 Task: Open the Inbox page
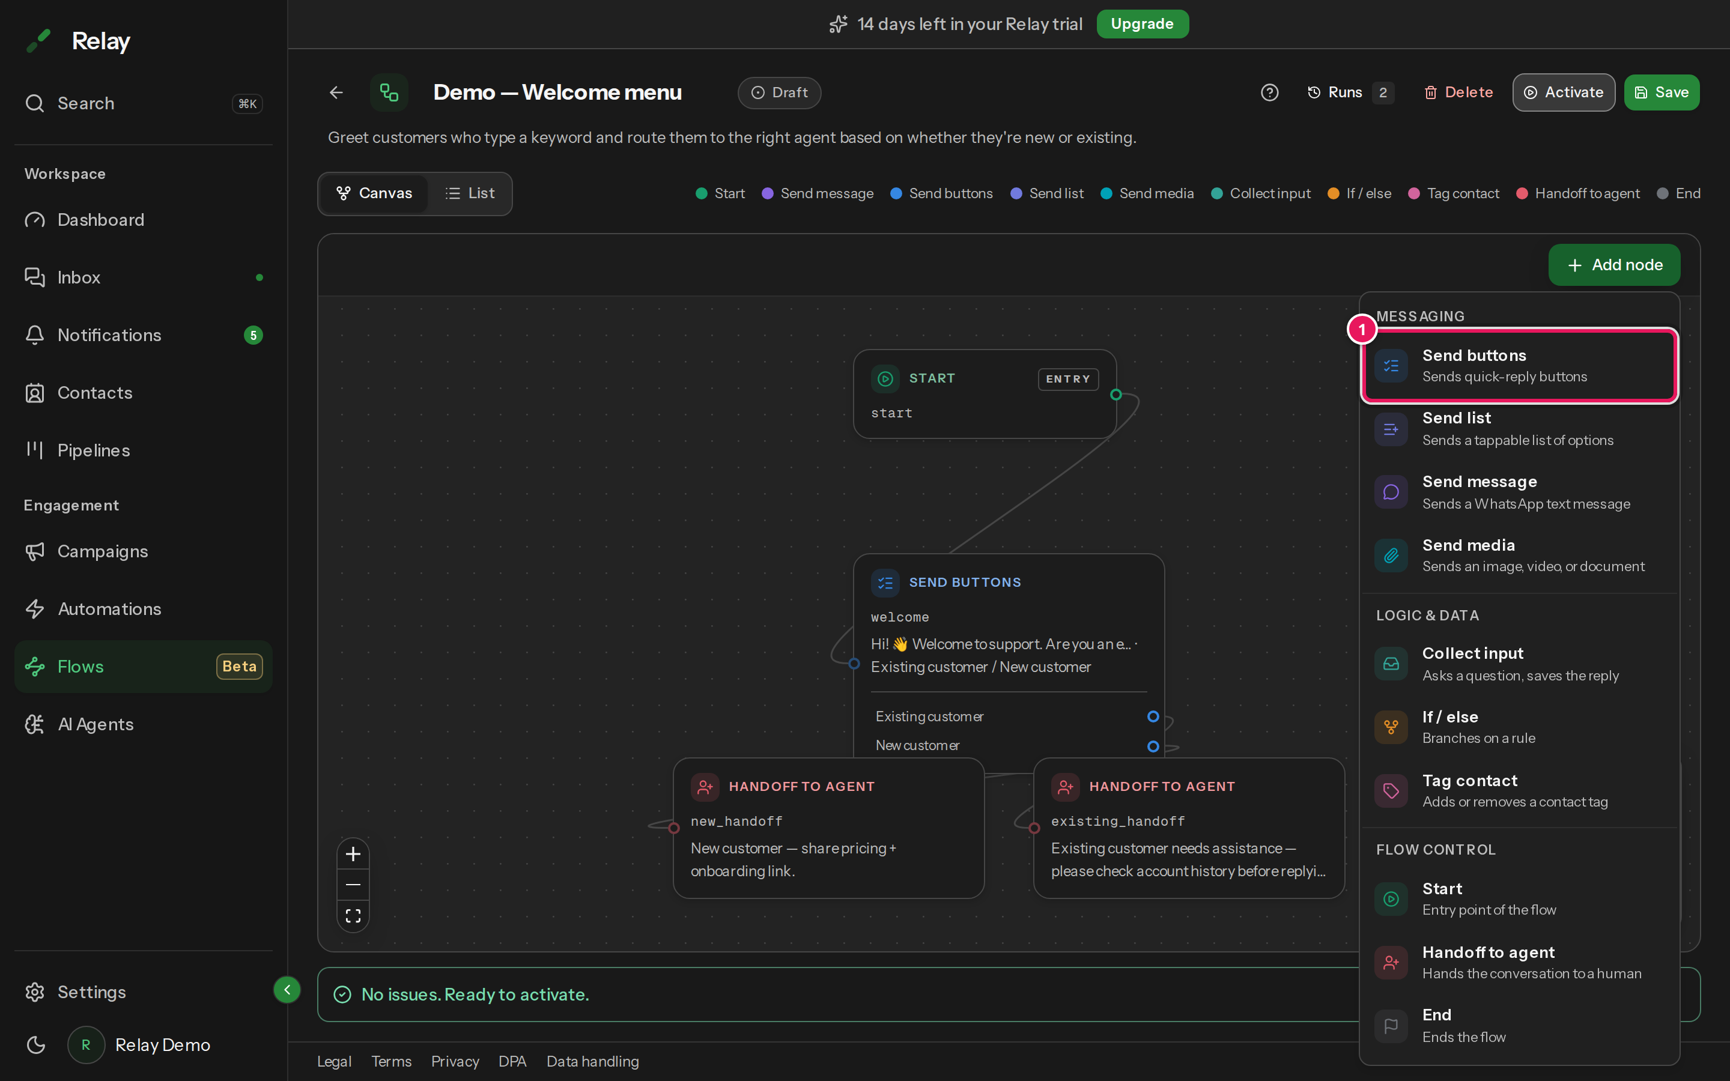tap(143, 277)
